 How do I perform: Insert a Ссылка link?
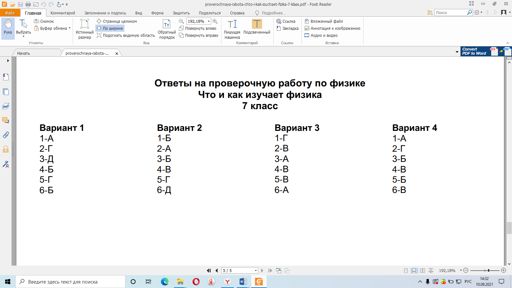286,21
